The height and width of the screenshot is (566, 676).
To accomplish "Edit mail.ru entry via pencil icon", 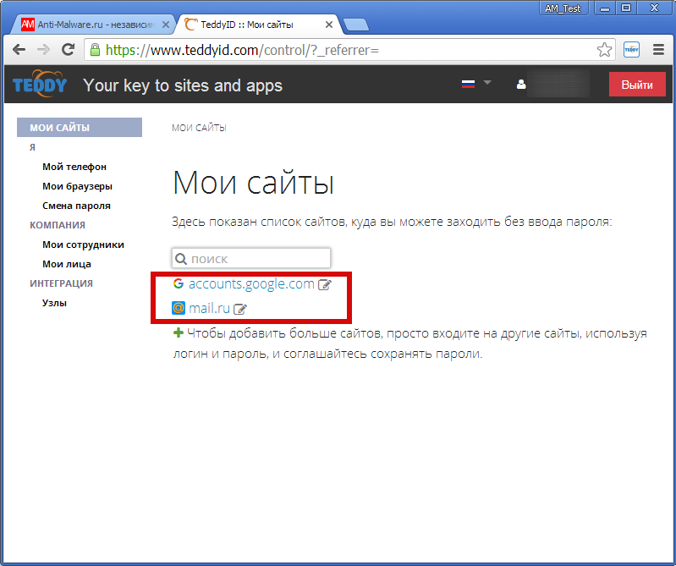I will point(239,309).
